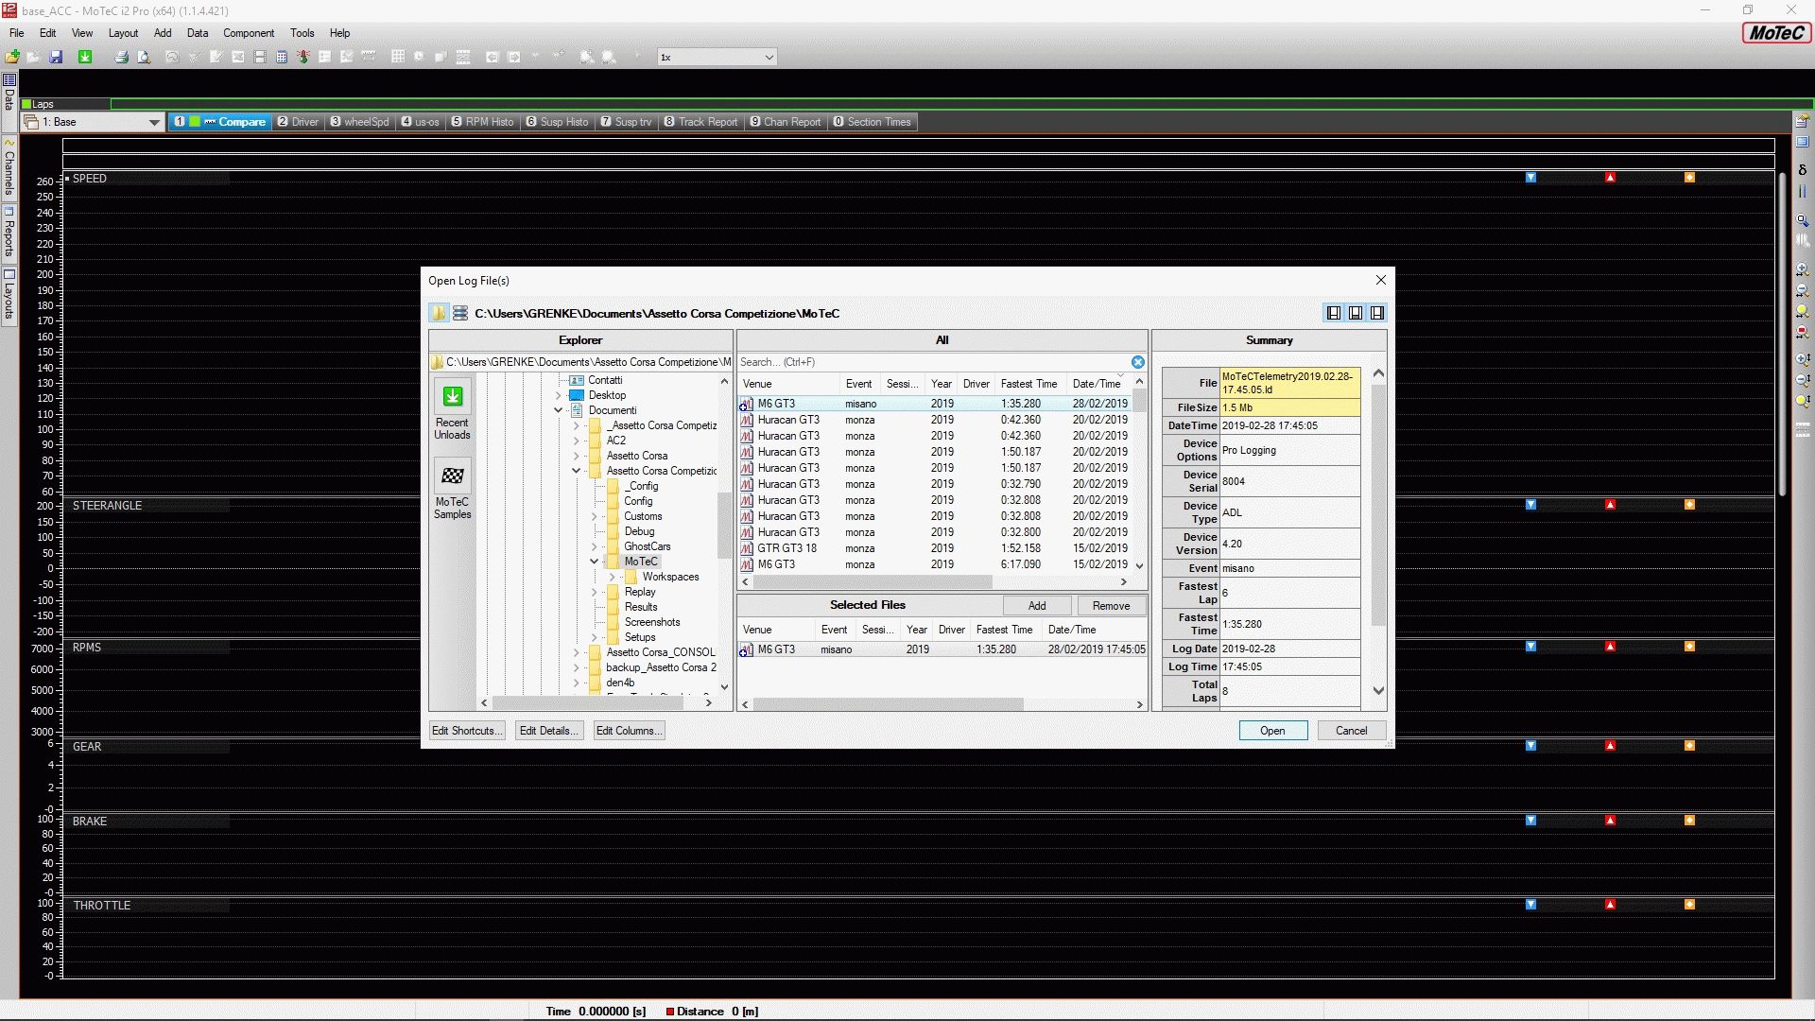Viewport: 1815px width, 1021px height.
Task: Expand the Desktop tree node
Action: click(559, 396)
